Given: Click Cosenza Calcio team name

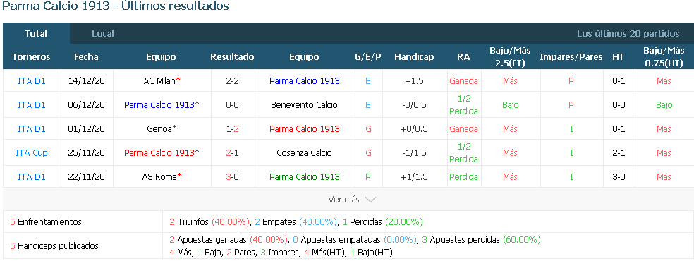Looking at the screenshot, I should [x=304, y=152].
